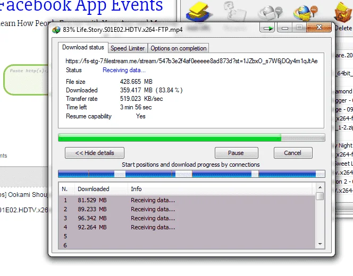Click the green arrow title bar button
353x276 pixels.
pyautogui.click(x=267, y=28)
